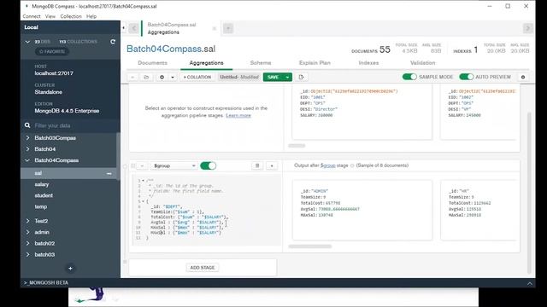
Task: Click horizontal scrollbar under $group output
Action: click(x=309, y=246)
